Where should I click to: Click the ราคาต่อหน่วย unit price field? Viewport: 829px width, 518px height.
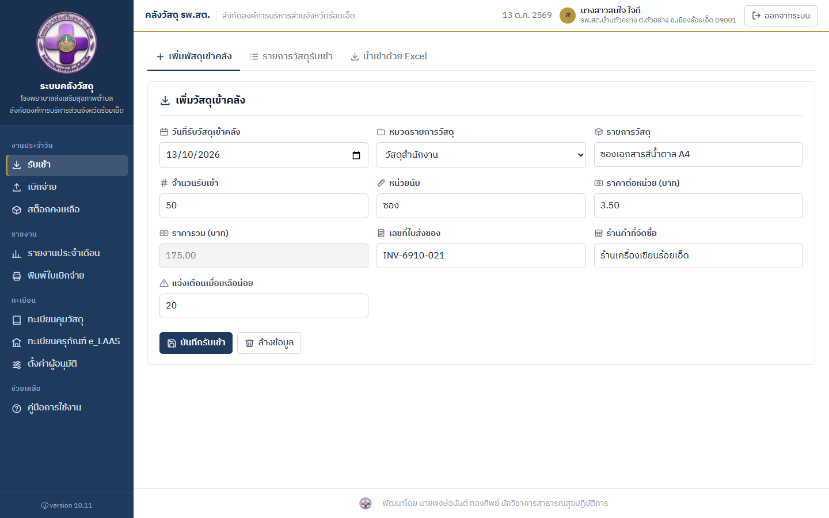pyautogui.click(x=698, y=206)
